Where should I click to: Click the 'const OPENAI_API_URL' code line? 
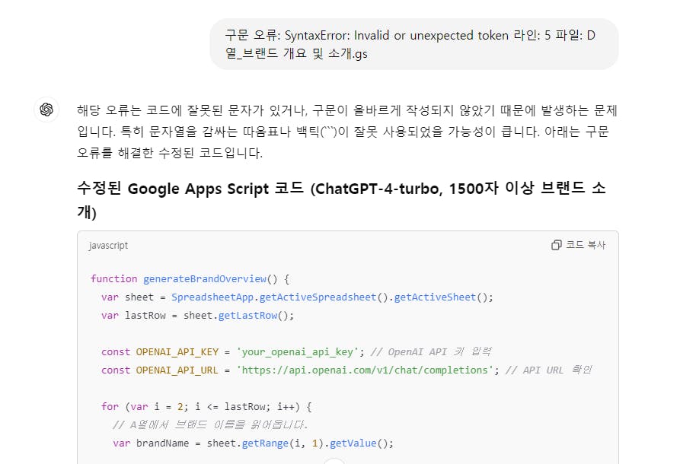click(x=346, y=370)
